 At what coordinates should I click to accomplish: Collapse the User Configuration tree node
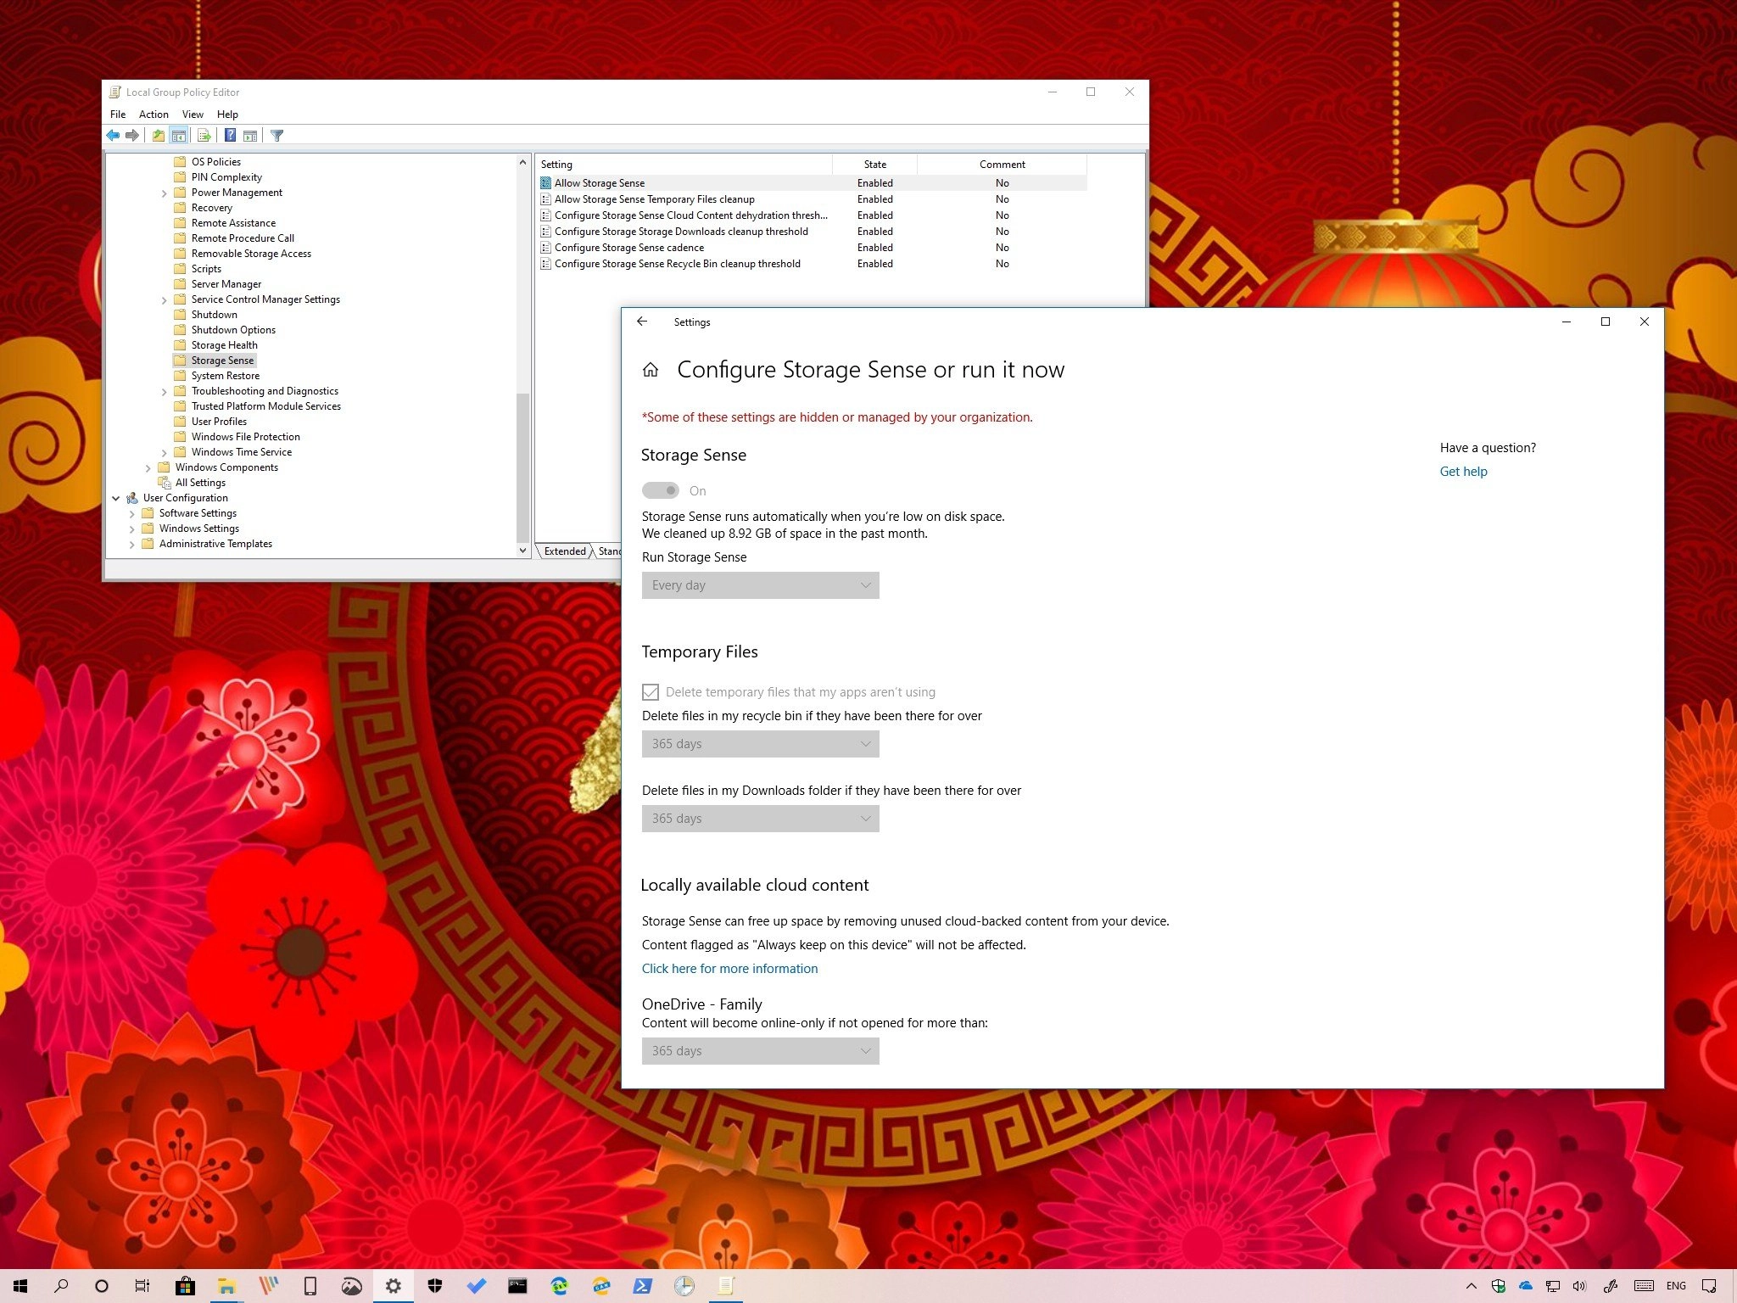(116, 498)
